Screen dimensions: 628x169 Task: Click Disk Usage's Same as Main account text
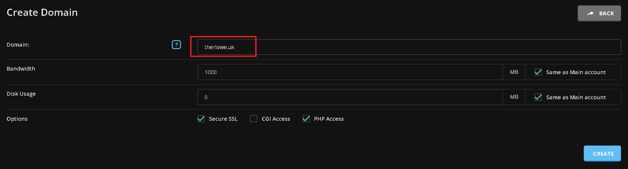coord(576,97)
